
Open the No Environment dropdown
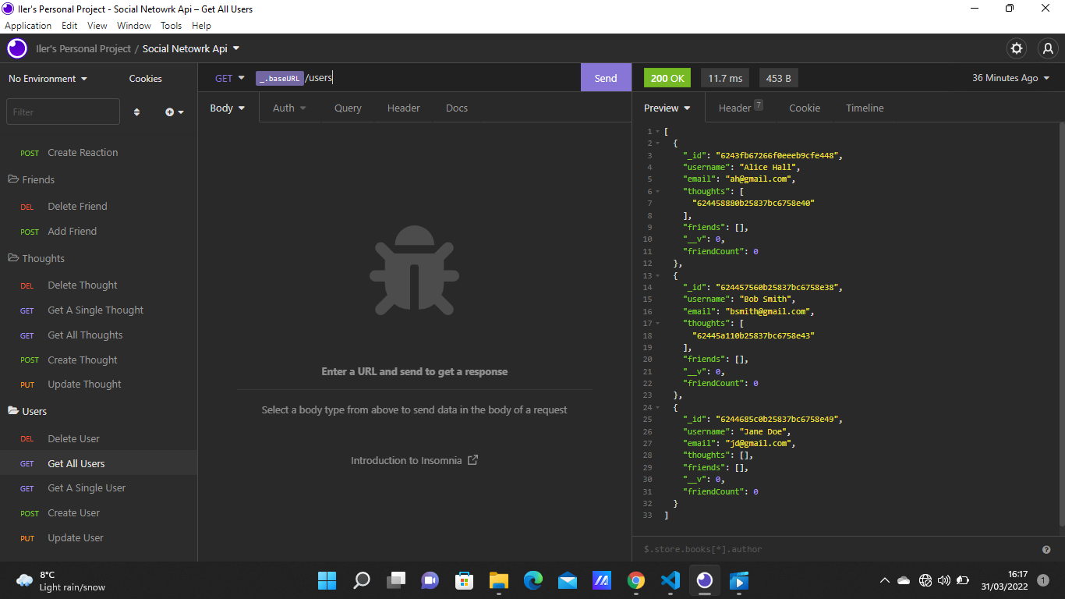(x=48, y=78)
